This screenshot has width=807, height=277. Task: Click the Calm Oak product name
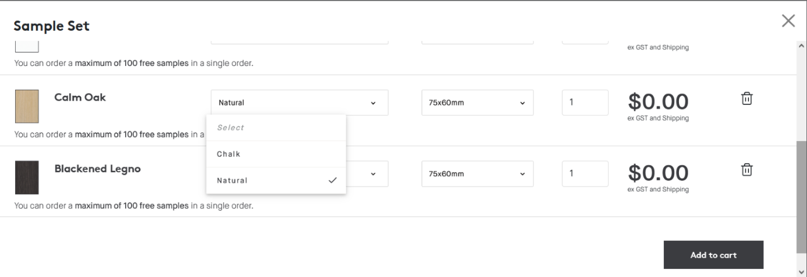[80, 97]
